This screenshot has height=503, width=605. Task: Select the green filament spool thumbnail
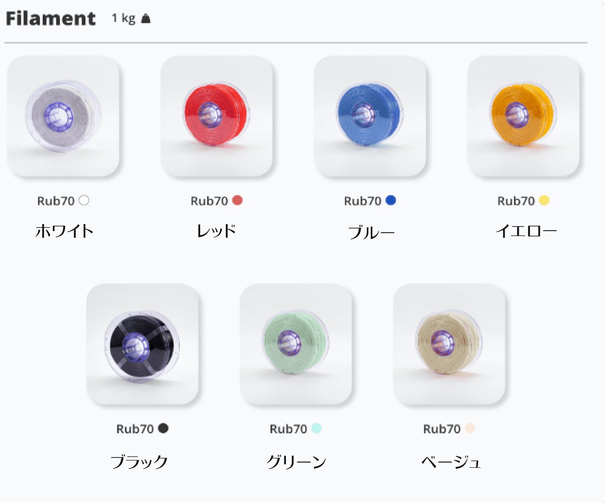click(295, 344)
